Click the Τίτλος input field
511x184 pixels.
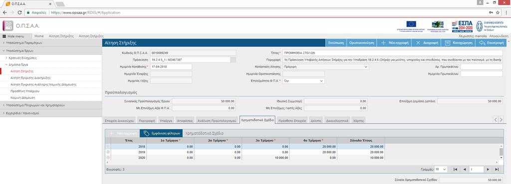click(392, 53)
